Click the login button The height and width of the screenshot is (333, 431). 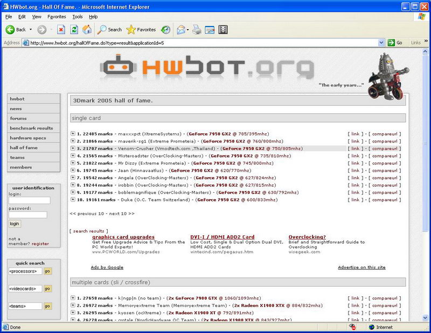tap(15, 223)
